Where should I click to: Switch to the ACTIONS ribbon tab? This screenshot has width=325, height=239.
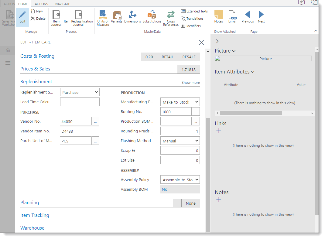coord(41,4)
